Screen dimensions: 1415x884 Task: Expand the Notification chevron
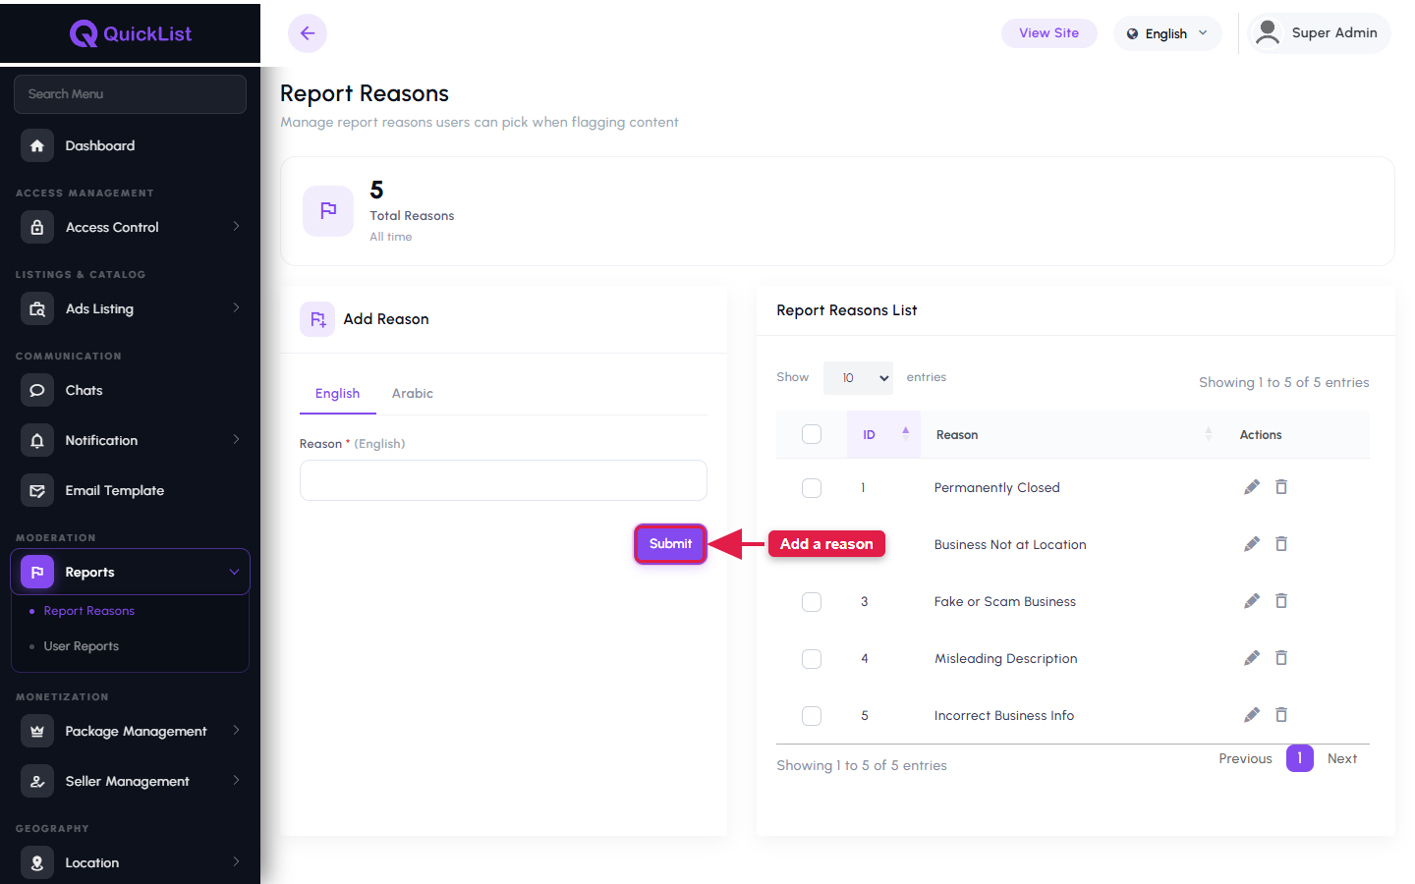coord(236,440)
